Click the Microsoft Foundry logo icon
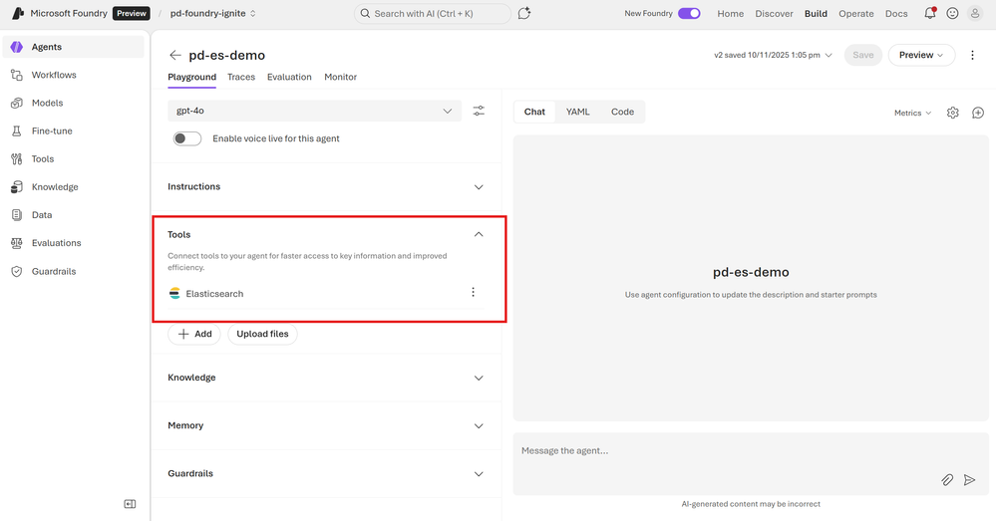The image size is (996, 521). pyautogui.click(x=17, y=13)
